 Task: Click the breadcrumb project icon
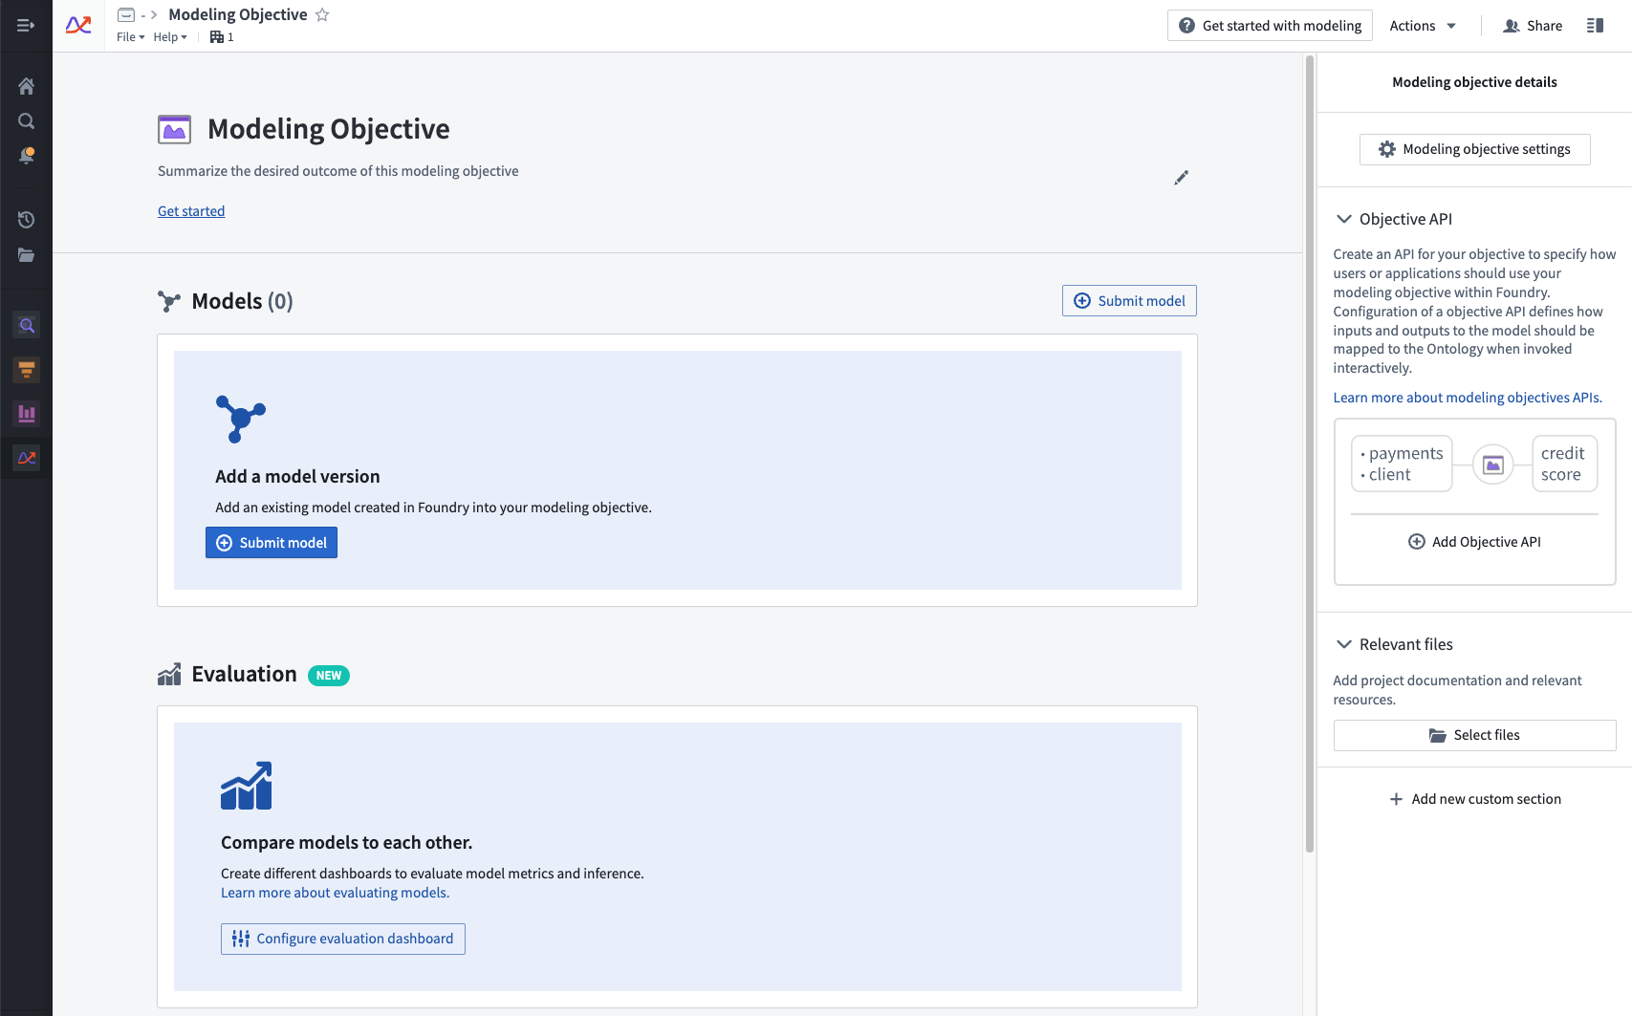pos(125,14)
